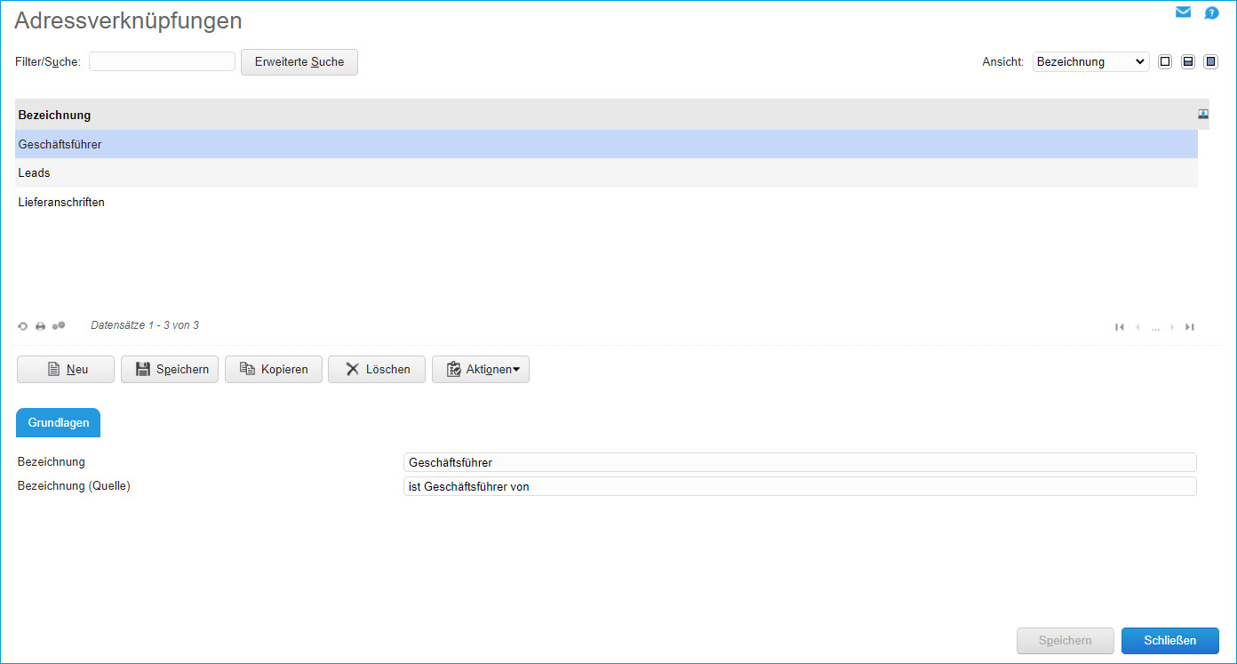
Task: Open column settings icon in table header
Action: tap(1203, 114)
